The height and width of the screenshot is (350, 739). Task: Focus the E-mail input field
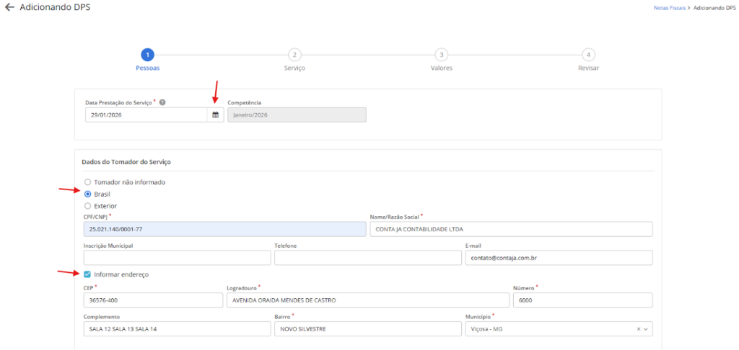pos(558,258)
